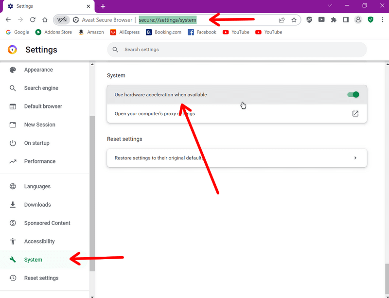Open the AliExpress bookmark

pos(125,32)
